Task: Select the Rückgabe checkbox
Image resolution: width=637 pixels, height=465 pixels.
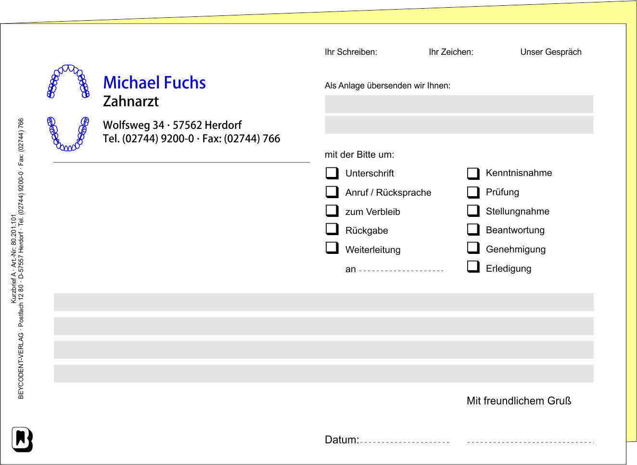Action: pos(332,229)
